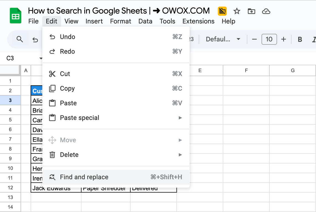Image resolution: width=316 pixels, height=212 pixels.
Task: Open the name box dropdown arrow
Action: coord(41,59)
